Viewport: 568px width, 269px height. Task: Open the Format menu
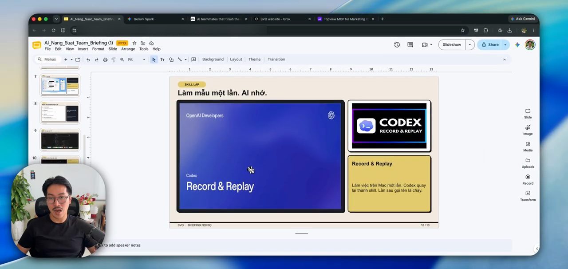(x=98, y=49)
